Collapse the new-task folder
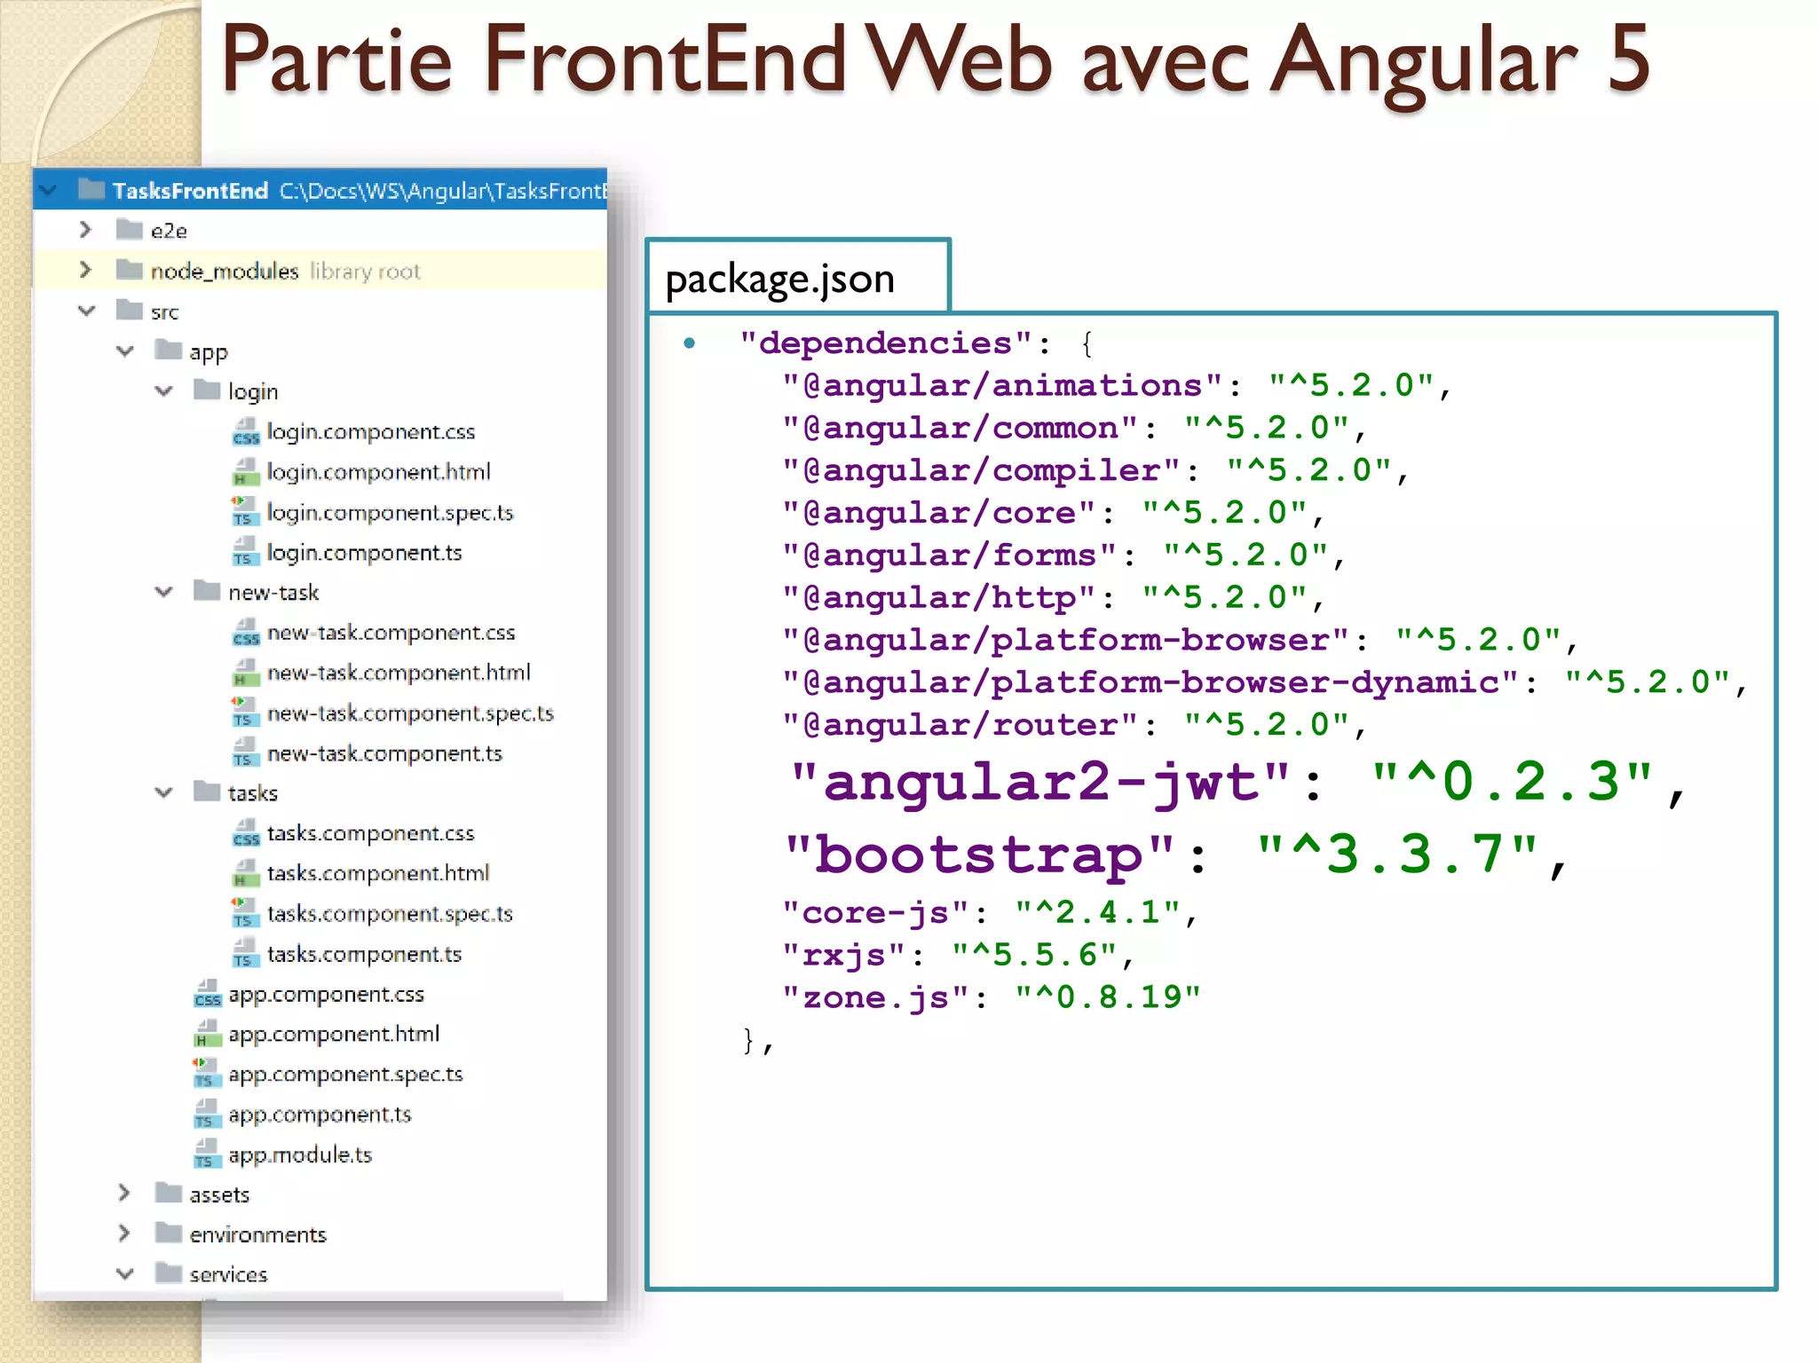Screen dimensions: 1818x1363 pyautogui.click(x=164, y=592)
